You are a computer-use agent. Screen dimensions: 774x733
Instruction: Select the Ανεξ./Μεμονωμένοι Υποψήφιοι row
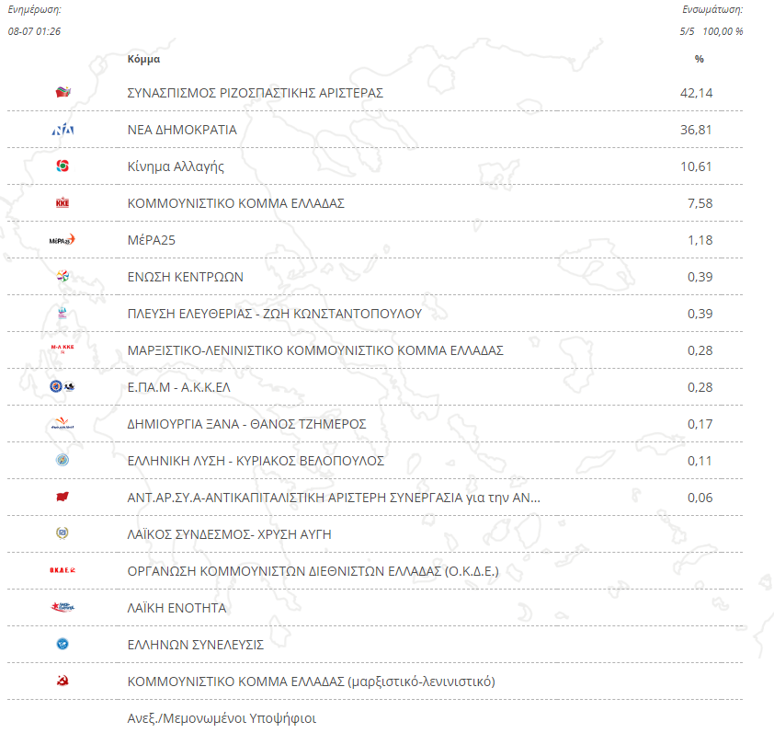(221, 718)
